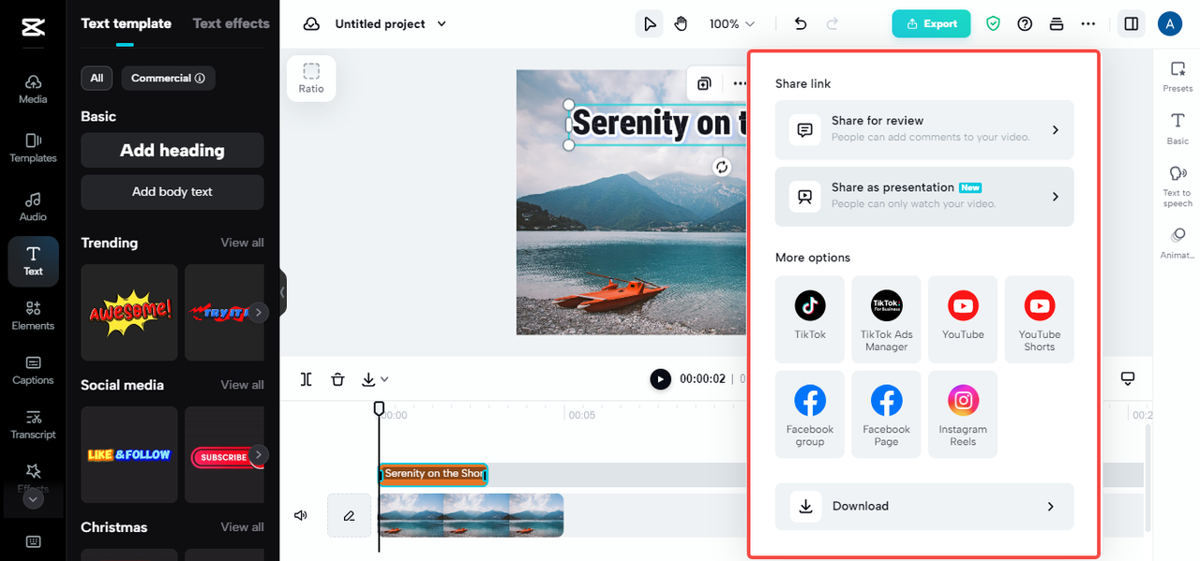Click the split clip tool in timeline
This screenshot has width=1200, height=561.
(307, 379)
